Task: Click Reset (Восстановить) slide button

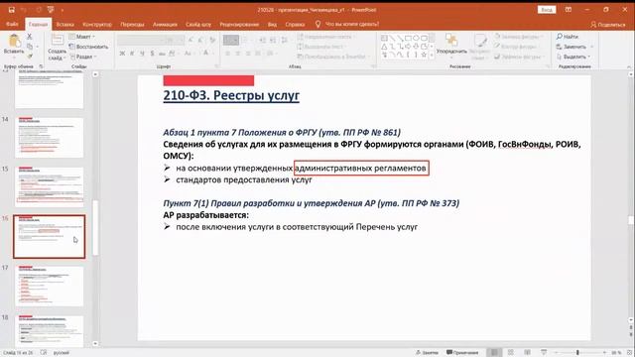Action: pos(88,47)
